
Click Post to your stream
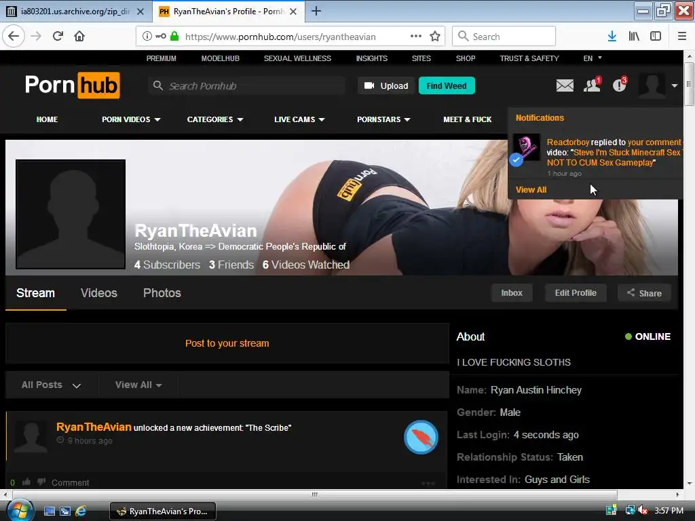tap(227, 343)
